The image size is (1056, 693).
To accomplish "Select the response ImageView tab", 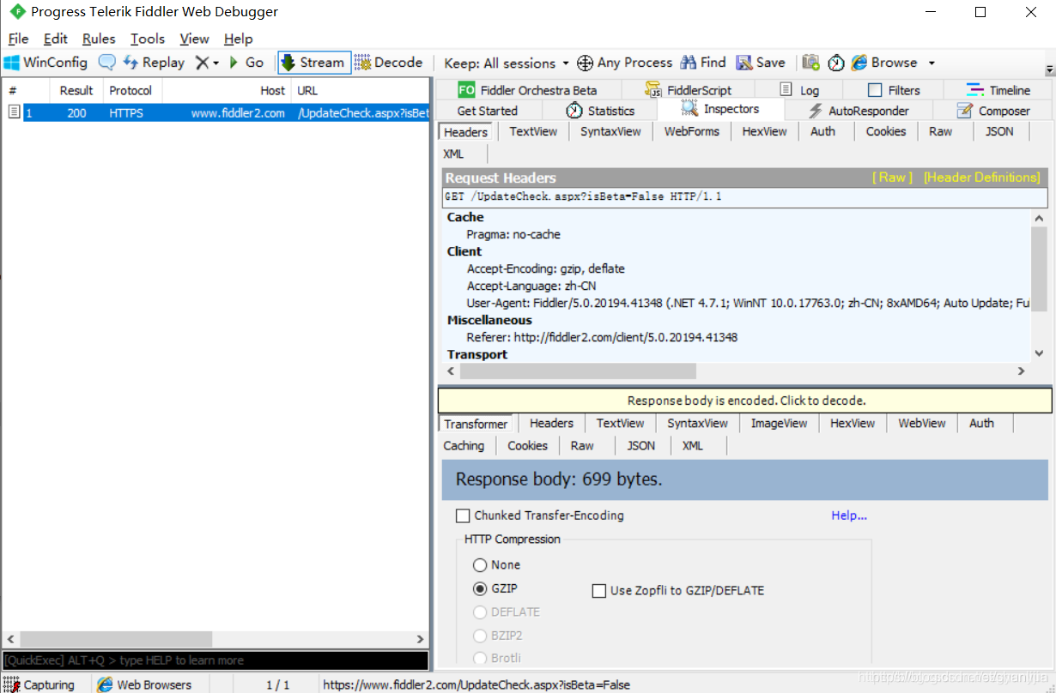I will [x=779, y=423].
